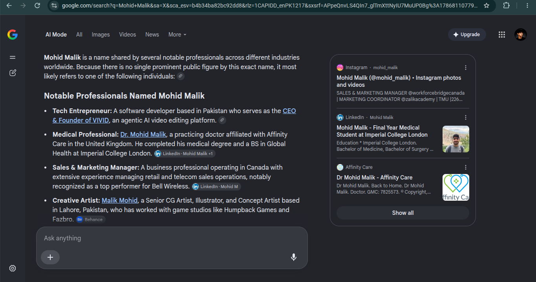Click the LinkedIn result profile photo thumbnail
This screenshot has width=536, height=282.
(456, 139)
